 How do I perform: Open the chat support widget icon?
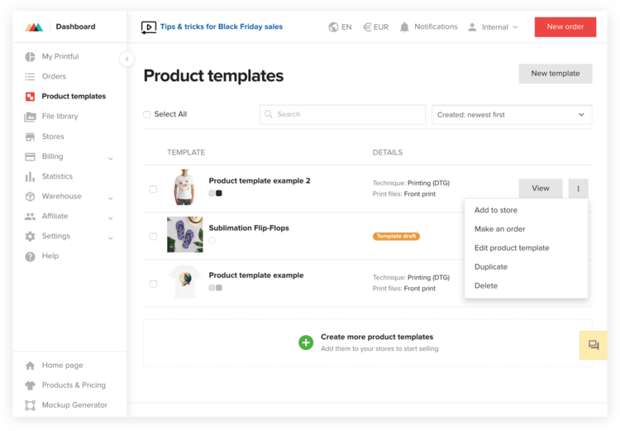point(594,345)
